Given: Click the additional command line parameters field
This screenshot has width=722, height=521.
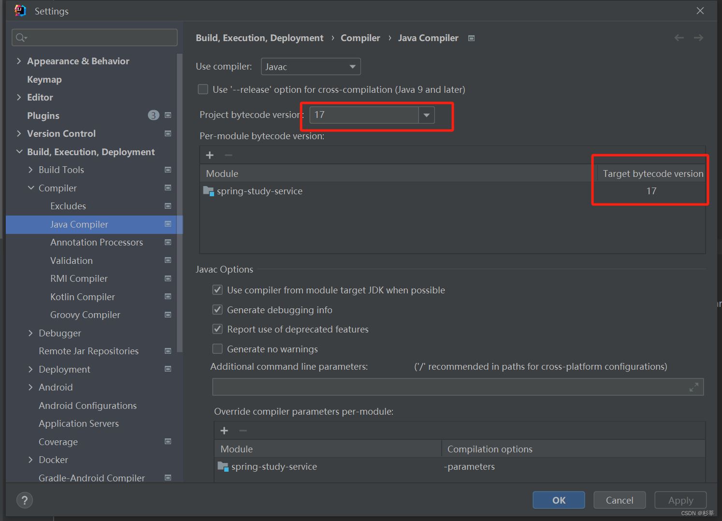Looking at the screenshot, I should [x=449, y=387].
